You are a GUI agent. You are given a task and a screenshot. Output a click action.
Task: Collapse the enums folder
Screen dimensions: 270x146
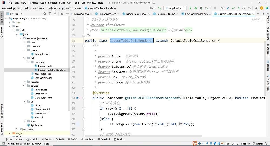pyautogui.click(x=24, y=50)
